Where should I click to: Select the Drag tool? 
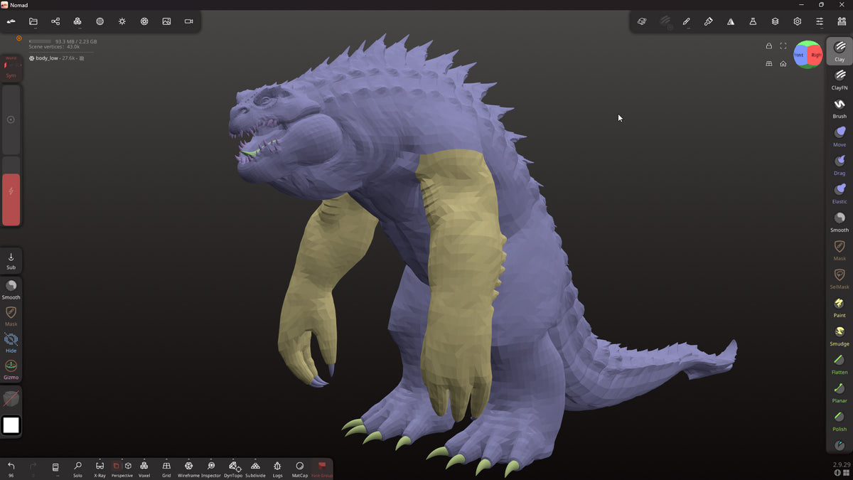coord(839,165)
